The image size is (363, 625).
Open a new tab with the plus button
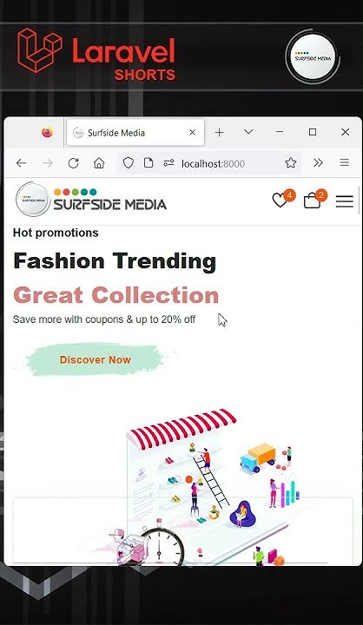pos(219,132)
